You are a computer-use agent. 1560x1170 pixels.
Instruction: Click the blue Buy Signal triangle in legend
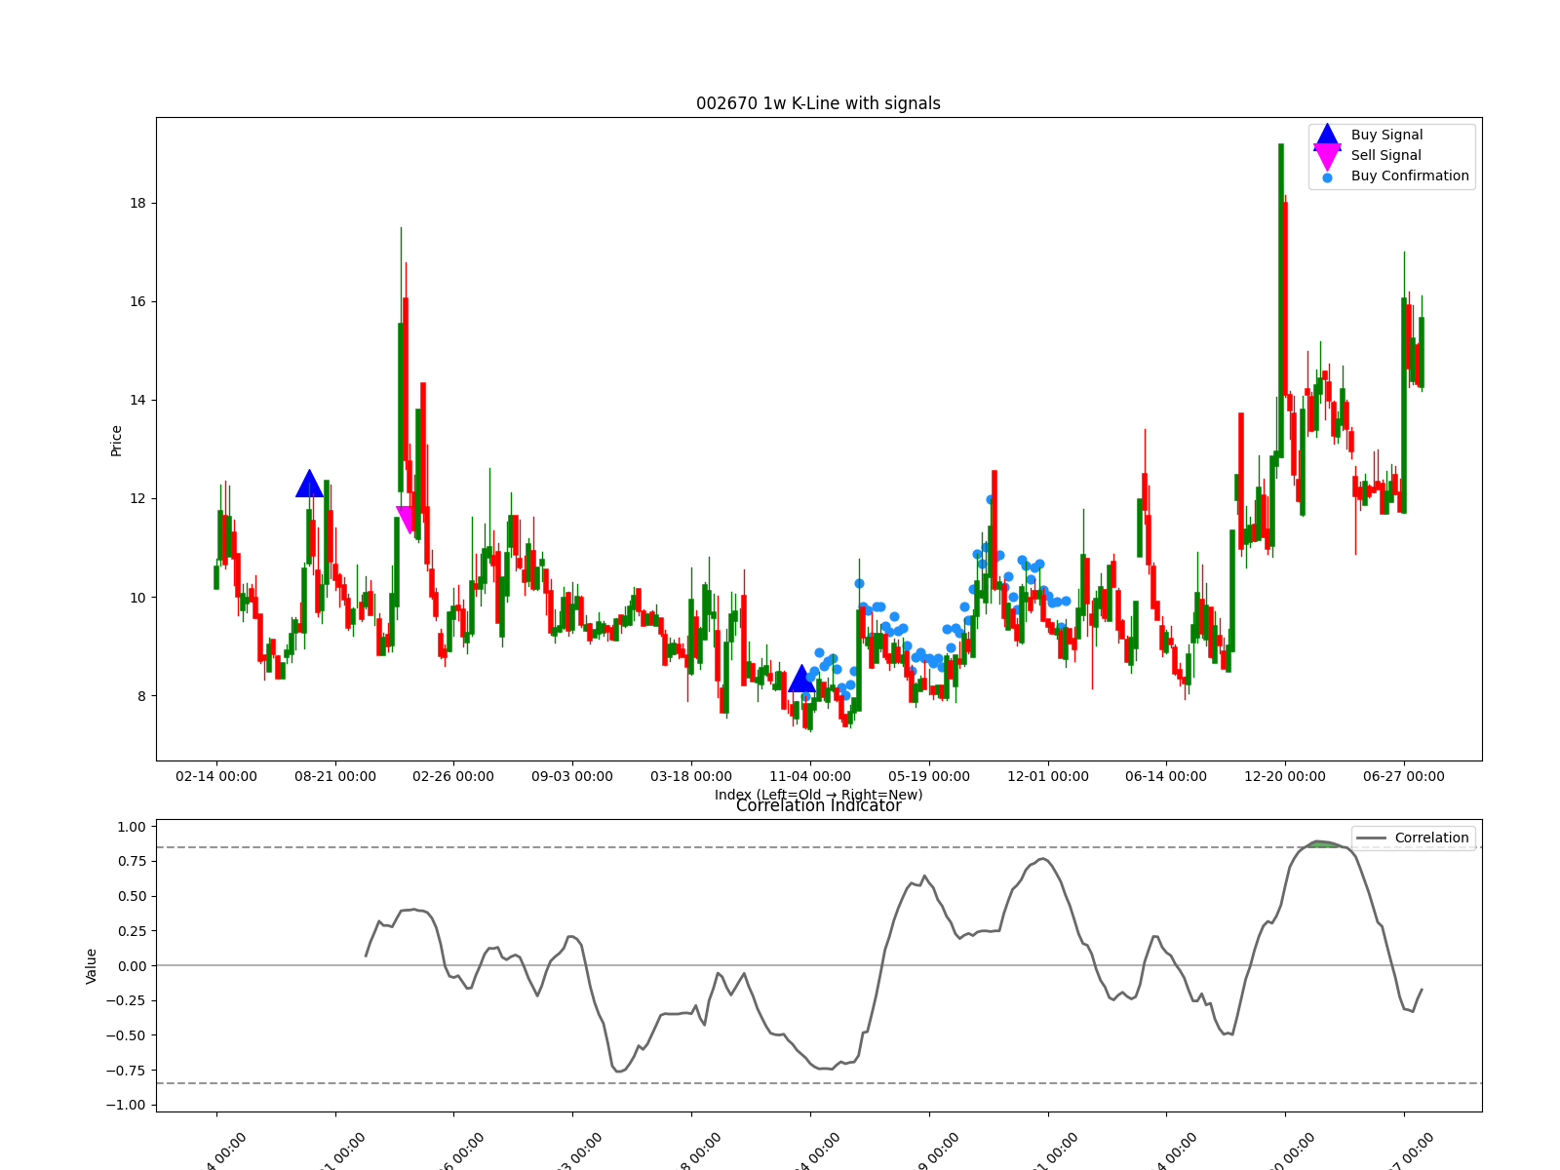coord(1327,136)
